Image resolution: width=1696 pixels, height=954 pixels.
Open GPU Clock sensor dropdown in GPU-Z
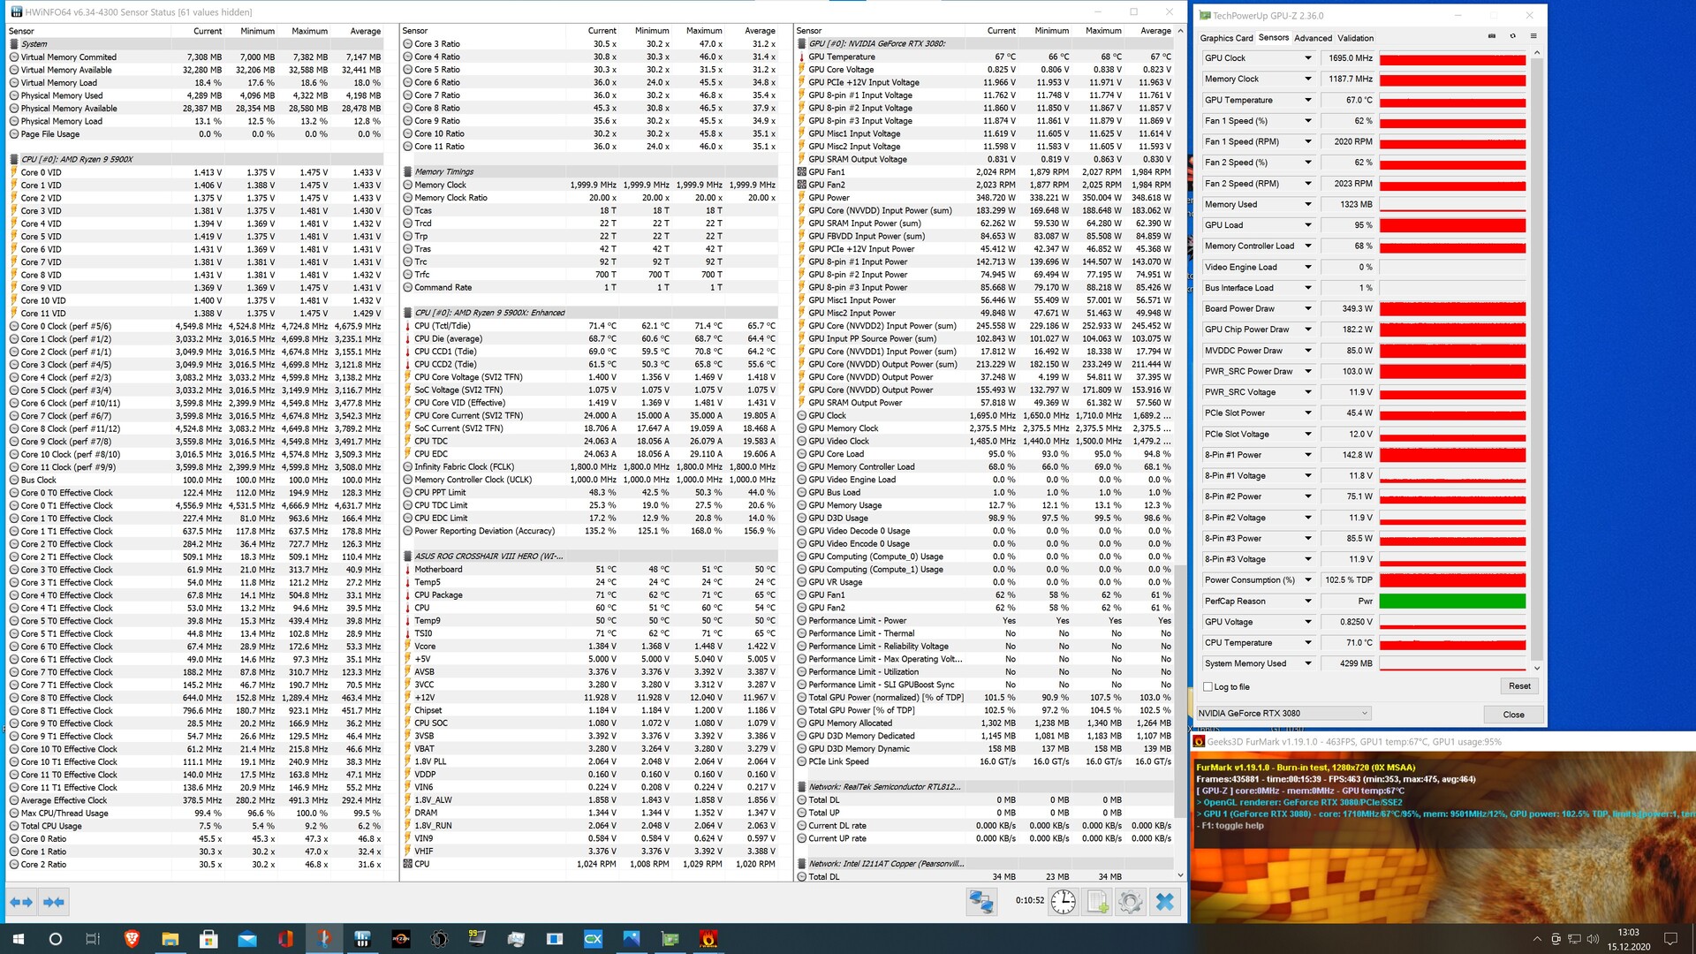pyautogui.click(x=1308, y=58)
